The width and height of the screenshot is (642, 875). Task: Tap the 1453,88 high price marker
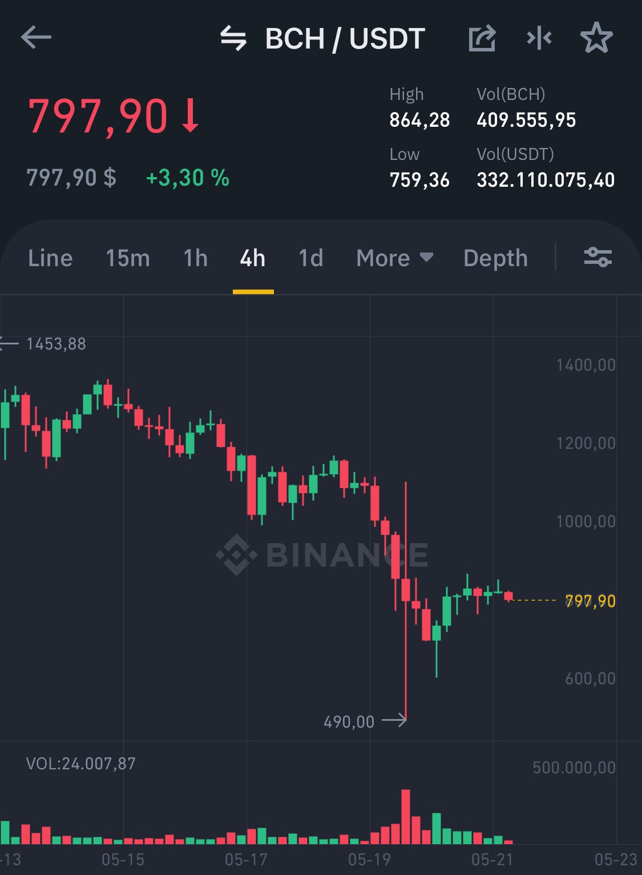click(56, 344)
